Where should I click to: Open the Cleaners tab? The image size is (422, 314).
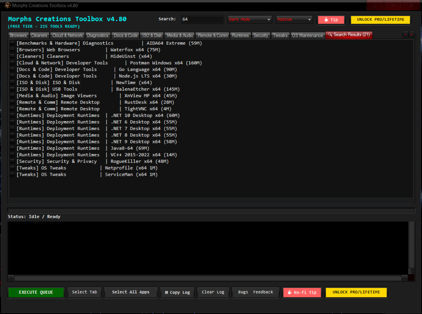(x=39, y=36)
